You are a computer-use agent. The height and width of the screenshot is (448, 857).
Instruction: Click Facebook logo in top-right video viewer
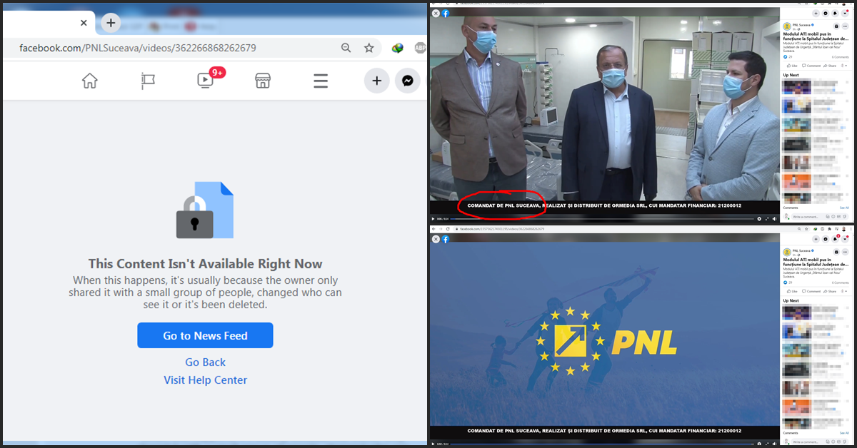click(446, 13)
